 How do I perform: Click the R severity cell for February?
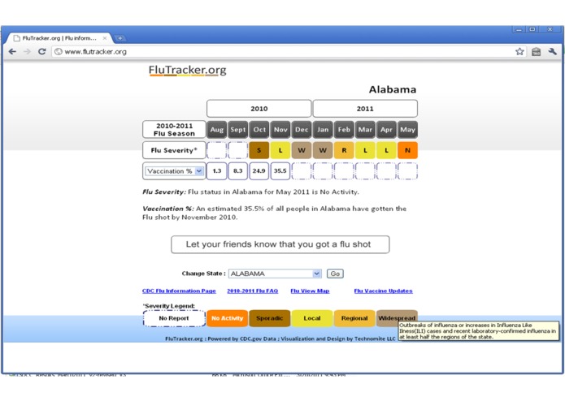(344, 150)
